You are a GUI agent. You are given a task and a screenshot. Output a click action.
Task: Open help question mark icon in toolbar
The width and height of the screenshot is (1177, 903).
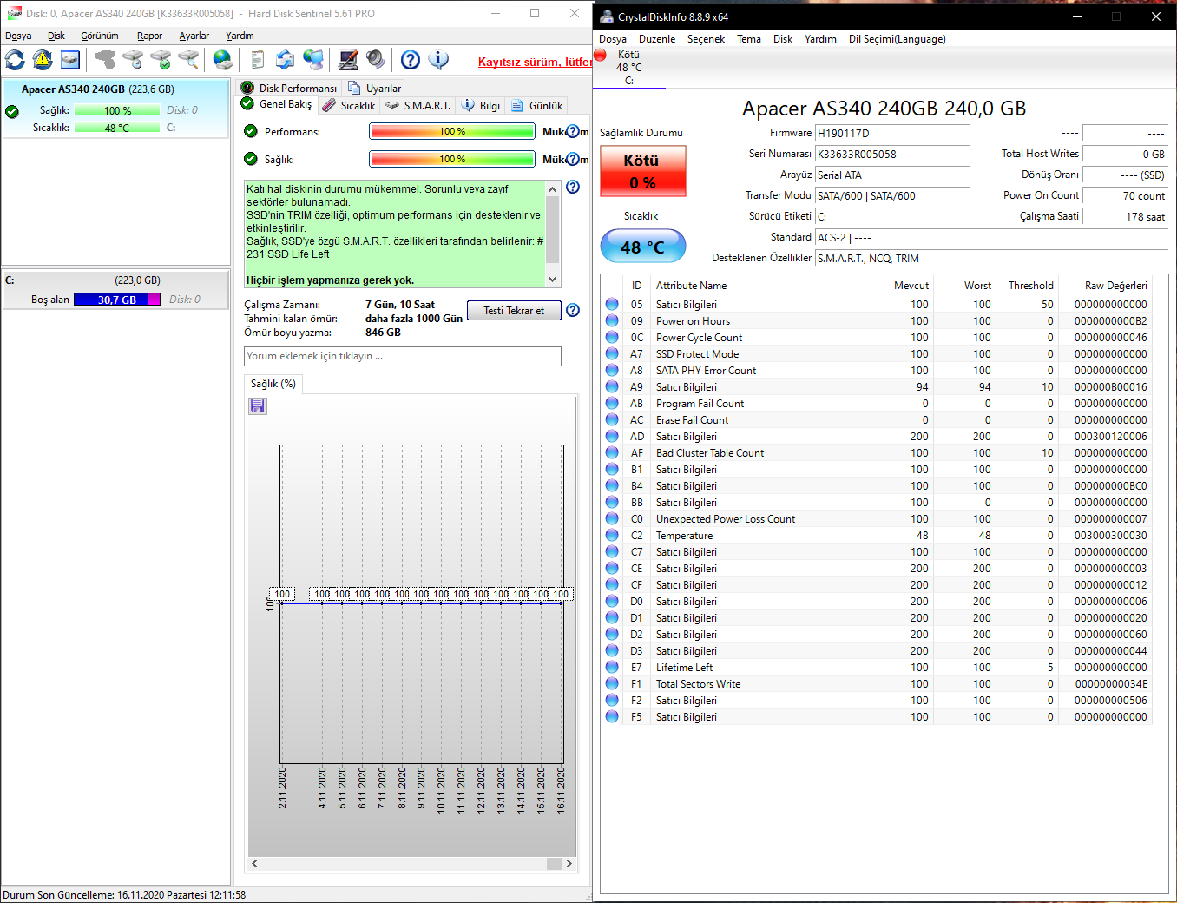[411, 60]
